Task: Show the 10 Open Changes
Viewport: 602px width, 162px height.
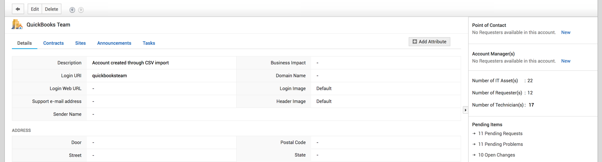Action: tap(496, 155)
